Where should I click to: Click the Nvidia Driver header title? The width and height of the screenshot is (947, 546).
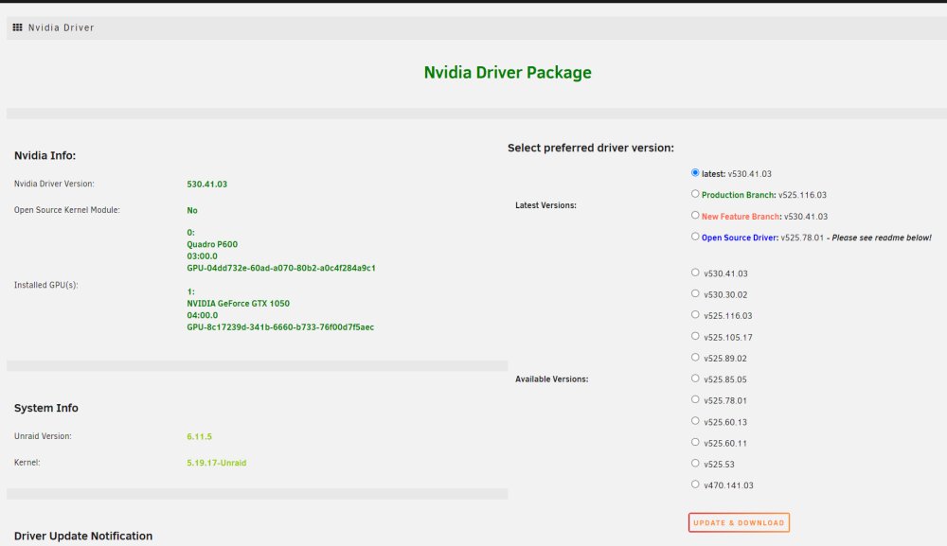click(x=61, y=27)
